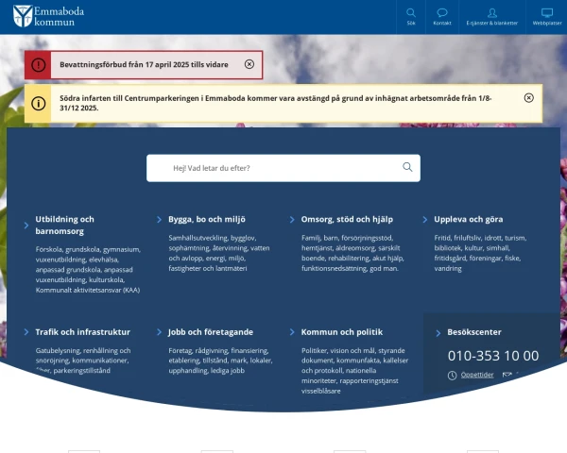Screen dimensions: 567x453
Task: Open Bygga, bo och miljö section
Action: coord(207,219)
